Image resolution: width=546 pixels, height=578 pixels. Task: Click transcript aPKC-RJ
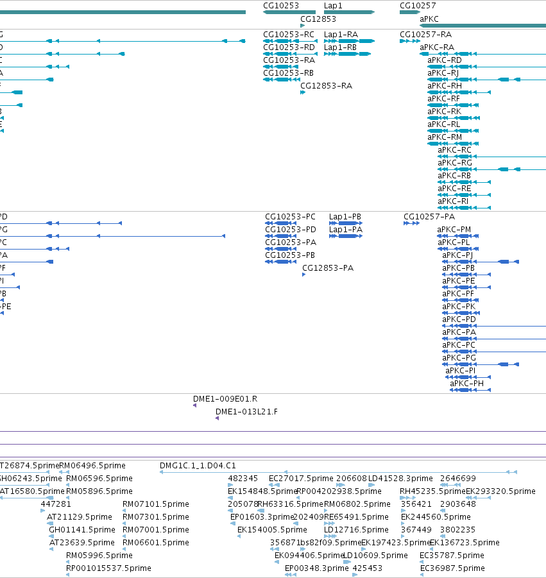pos(443,73)
